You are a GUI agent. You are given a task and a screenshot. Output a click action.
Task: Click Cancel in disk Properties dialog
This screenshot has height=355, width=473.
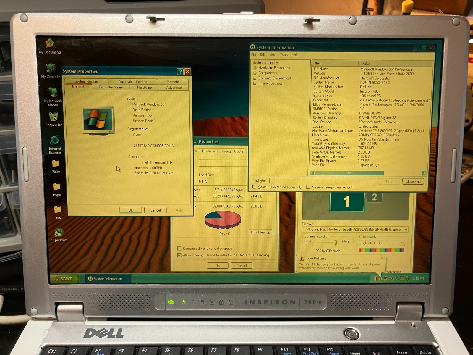tap(242, 266)
